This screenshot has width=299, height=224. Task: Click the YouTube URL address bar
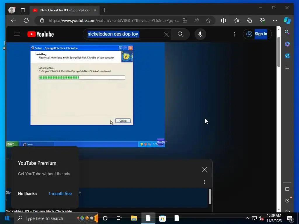point(114,20)
